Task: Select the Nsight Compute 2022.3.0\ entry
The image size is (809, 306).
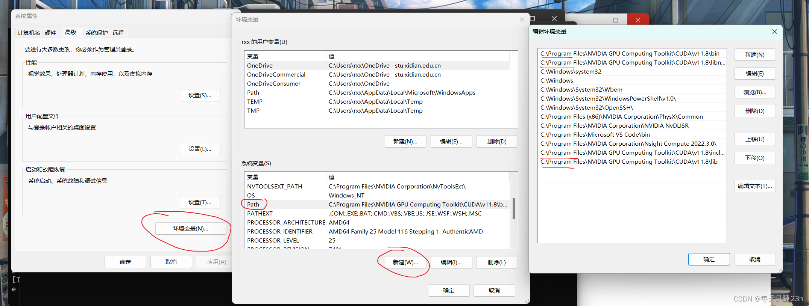Action: pyautogui.click(x=632, y=143)
